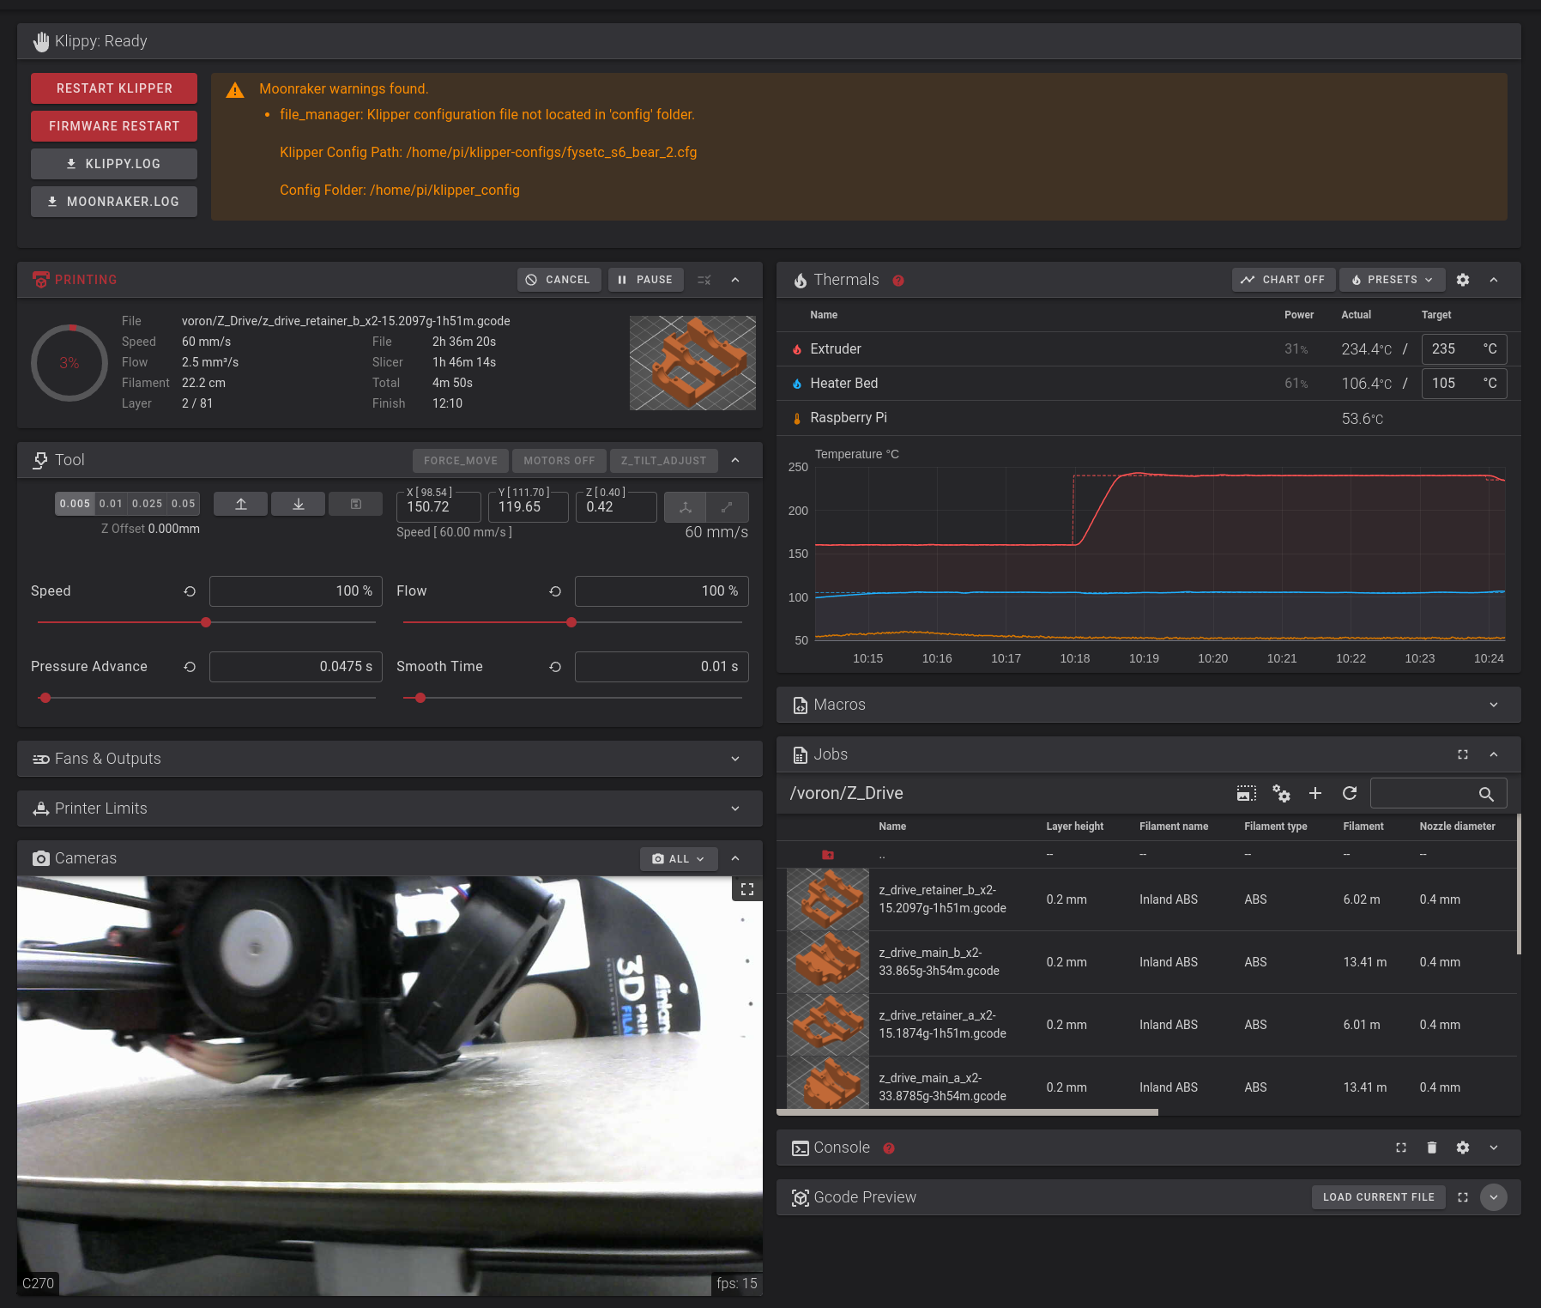The width and height of the screenshot is (1541, 1308).
Task: Open Thermals settings via the gear icon
Action: tap(1463, 280)
